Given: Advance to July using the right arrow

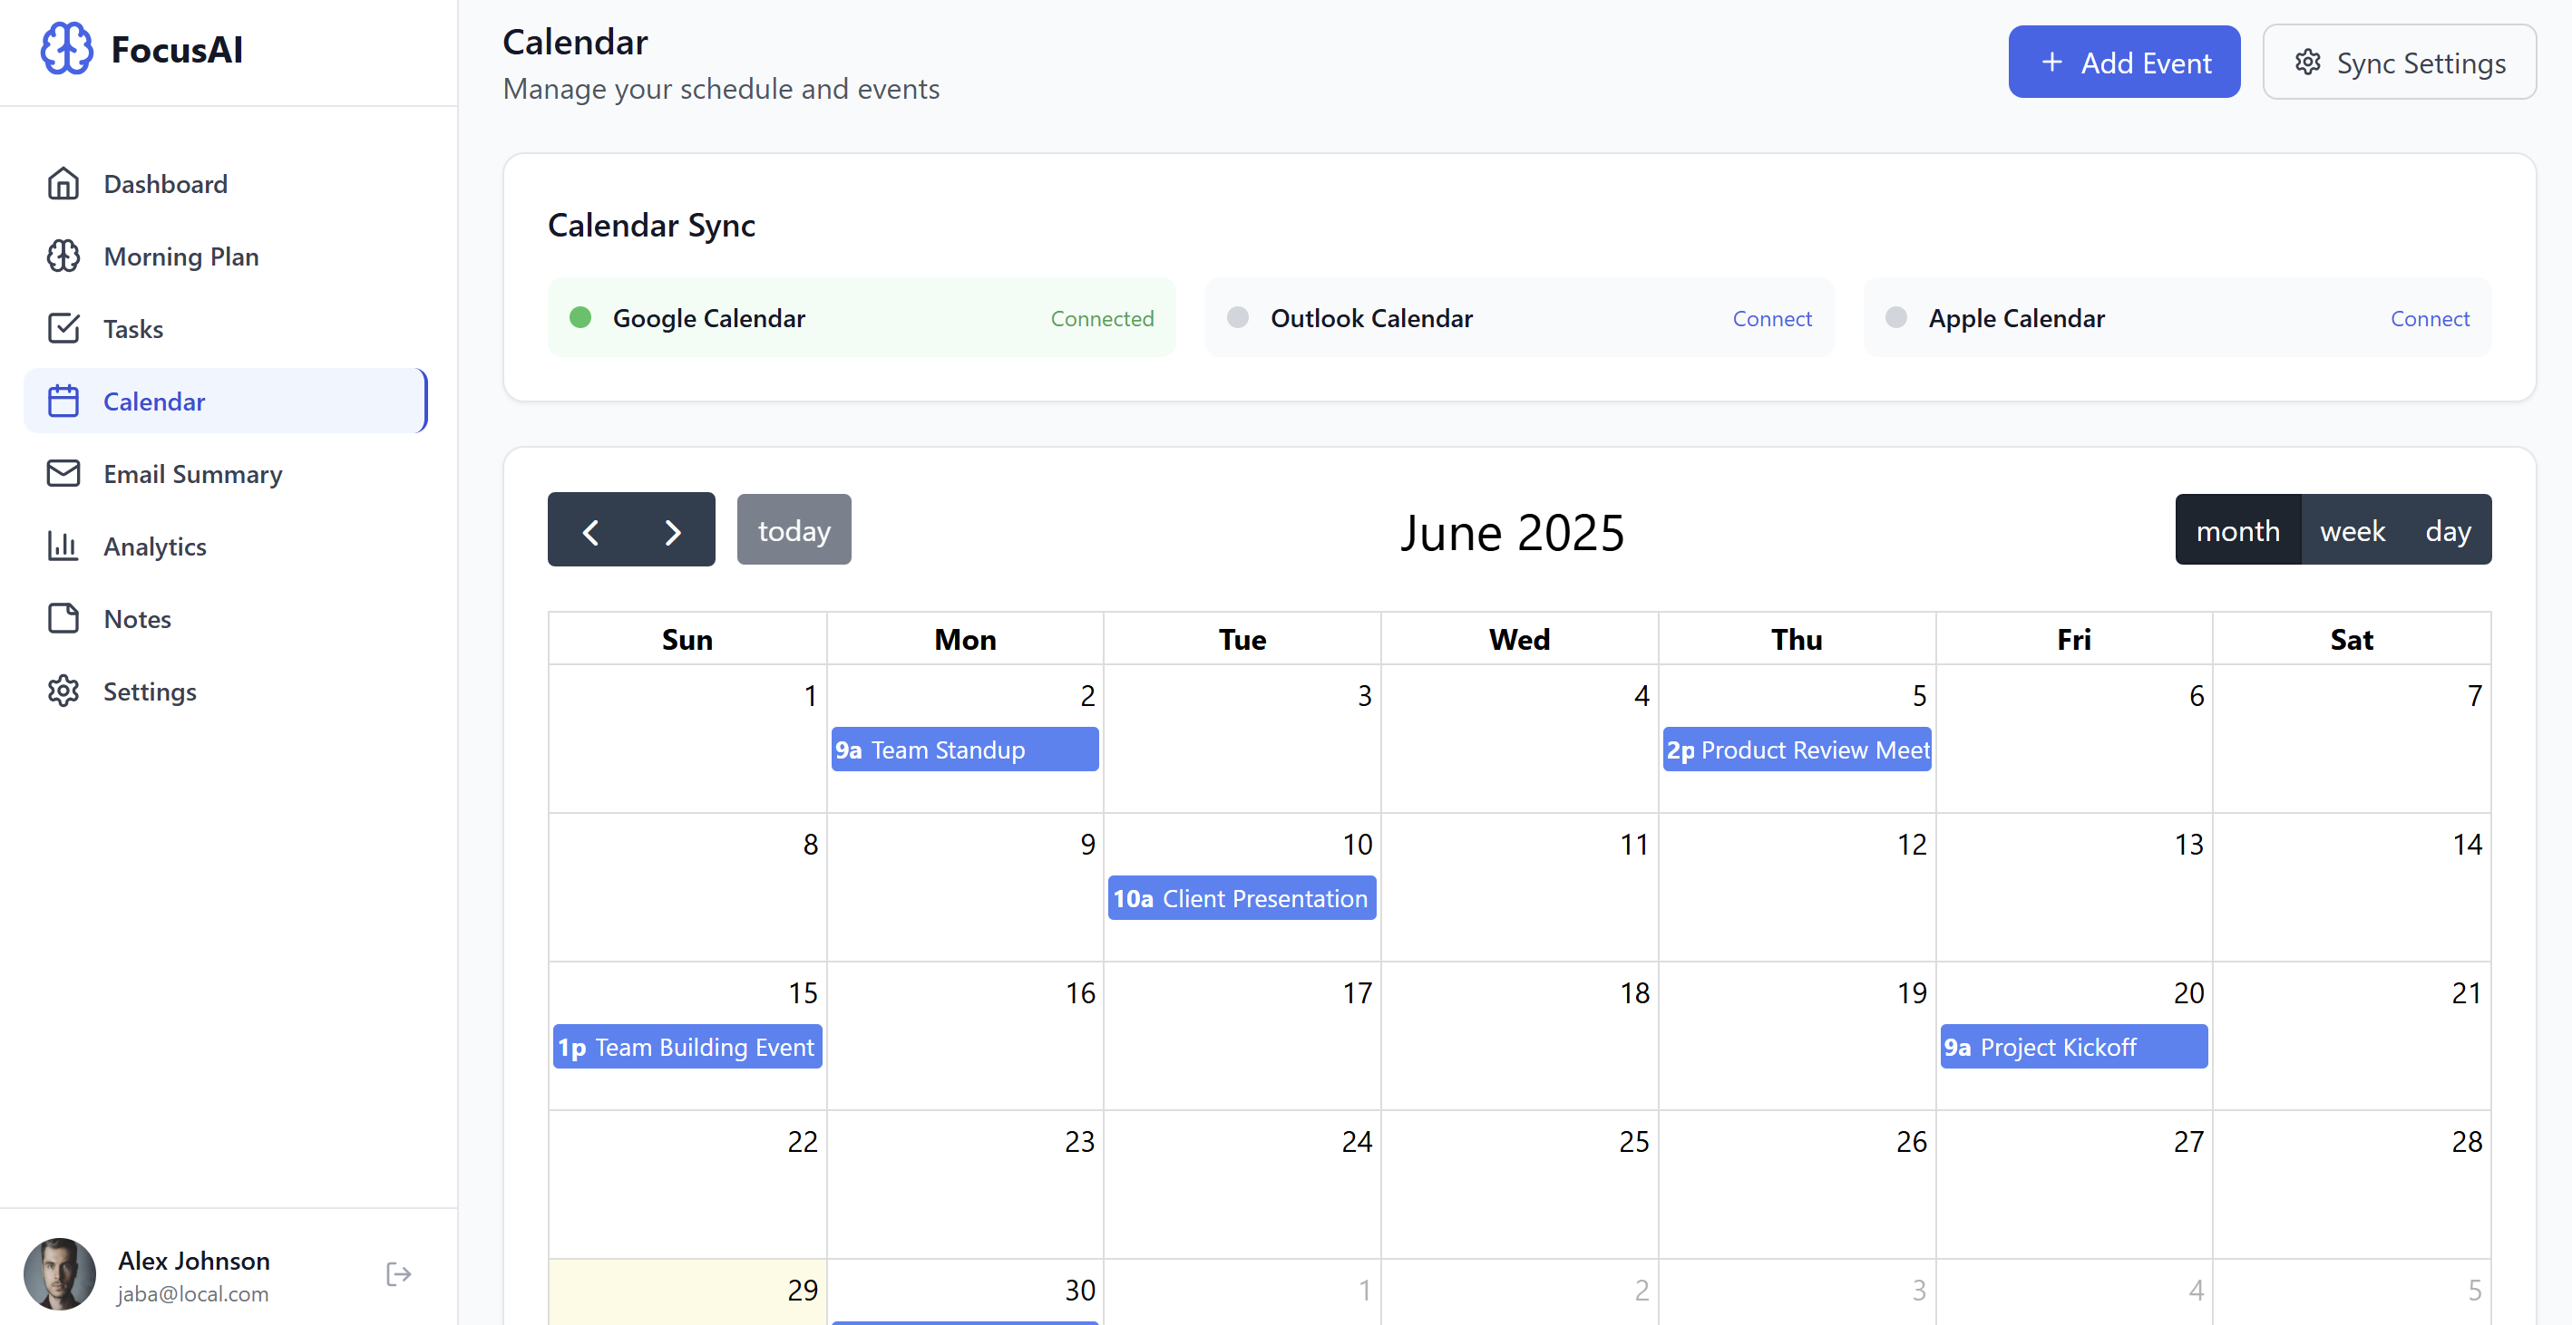Looking at the screenshot, I should pos(672,531).
